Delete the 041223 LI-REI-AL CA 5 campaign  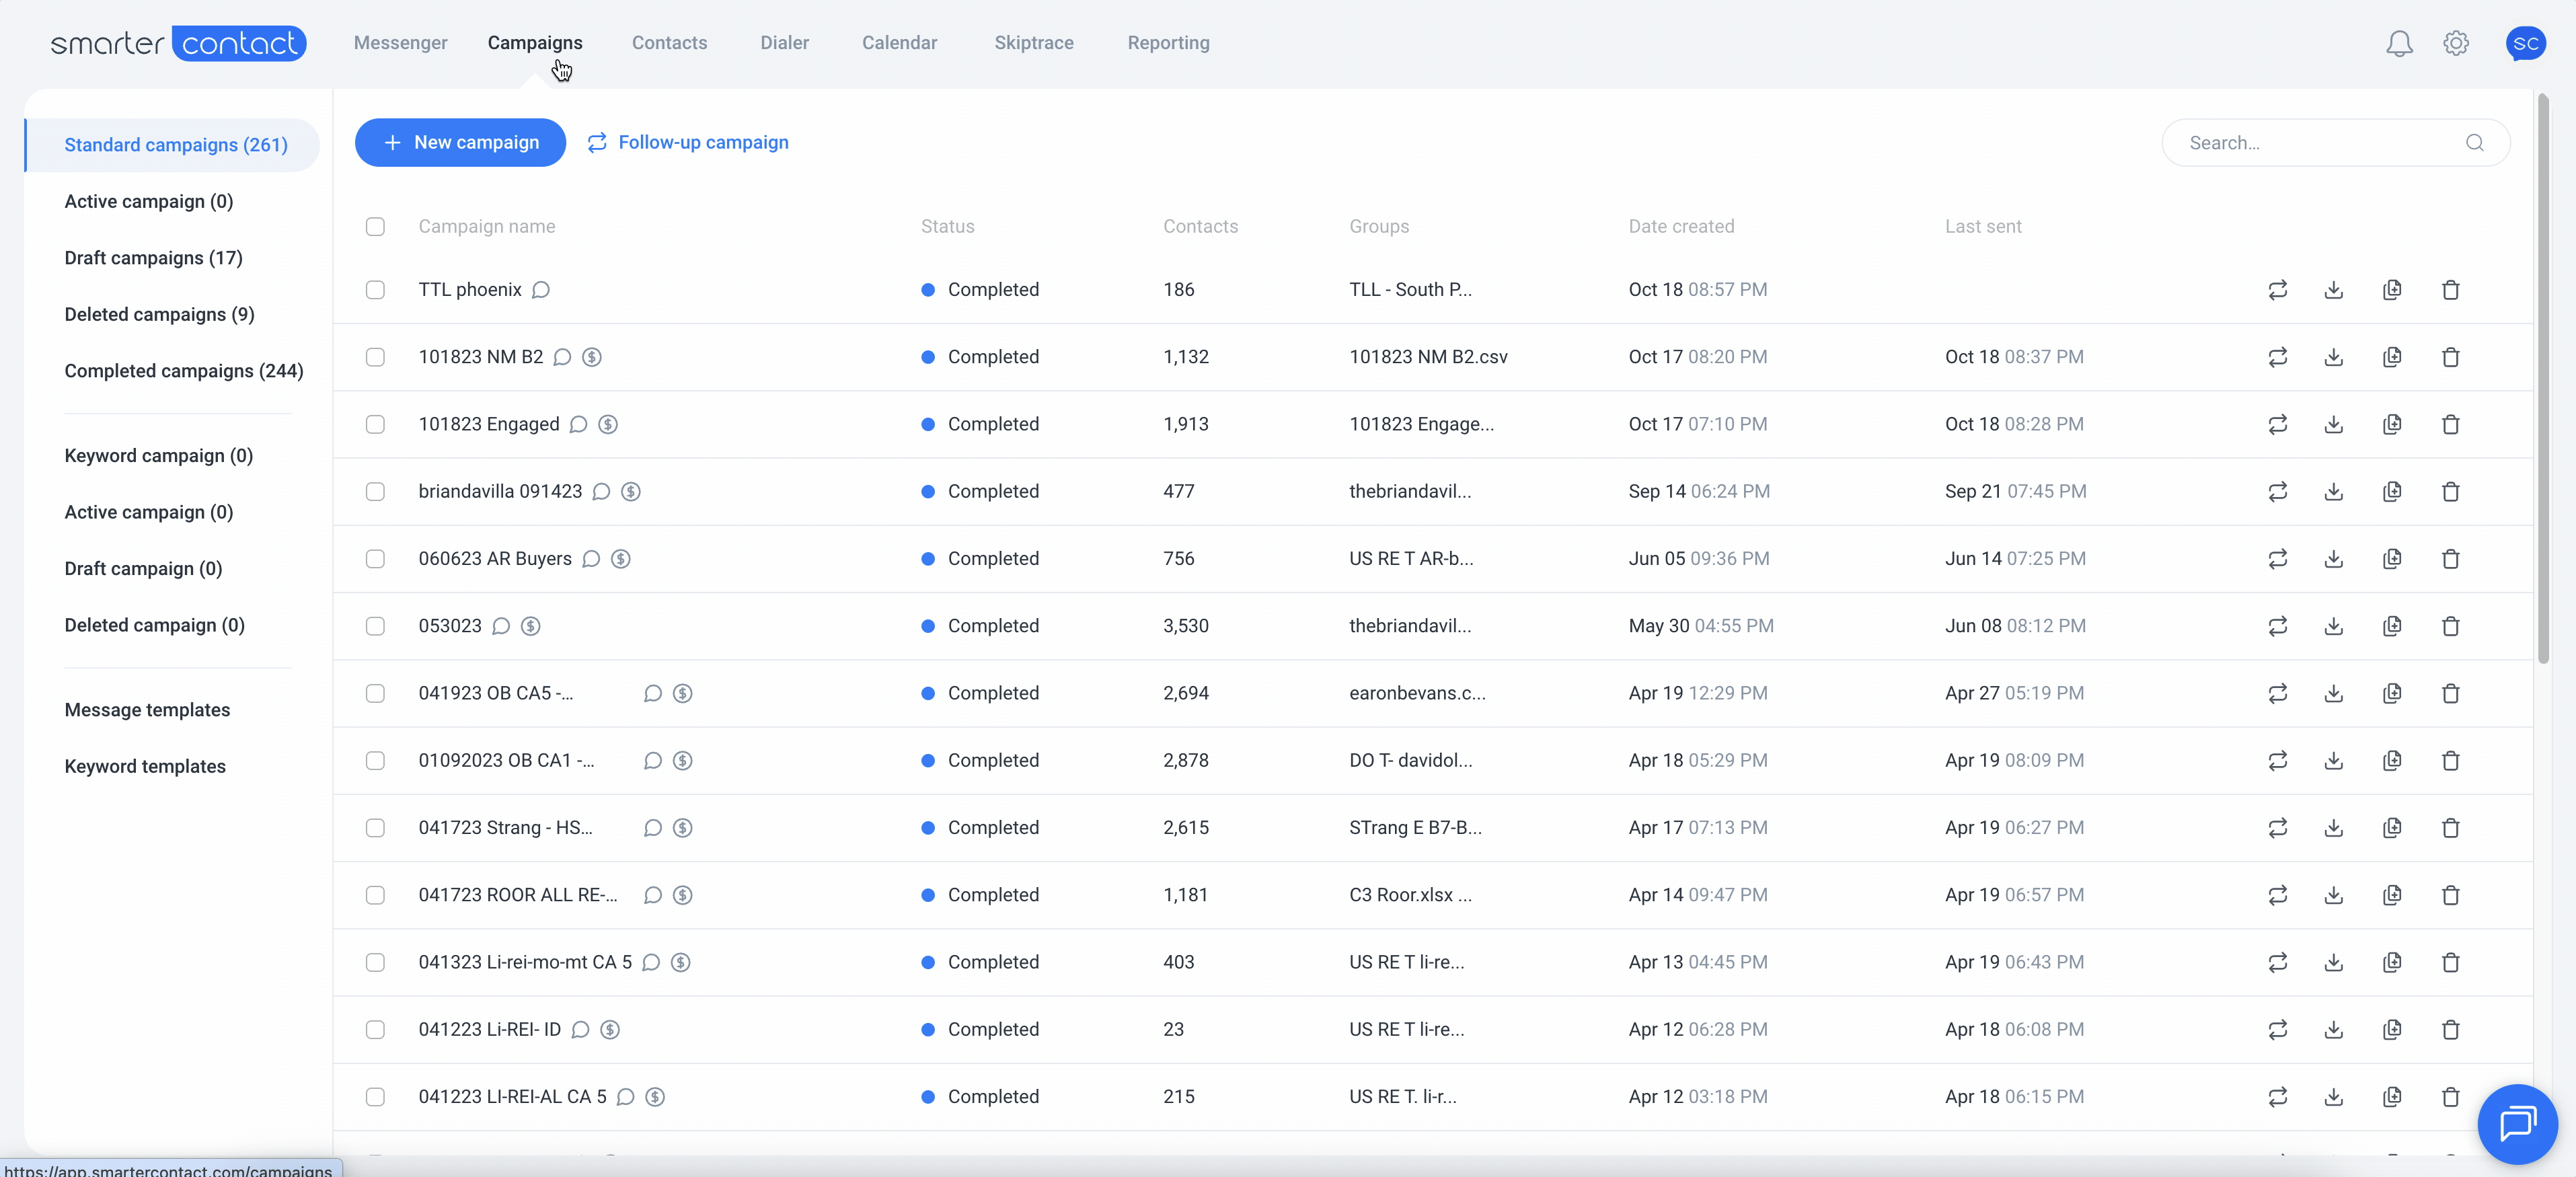pos(2450,1097)
